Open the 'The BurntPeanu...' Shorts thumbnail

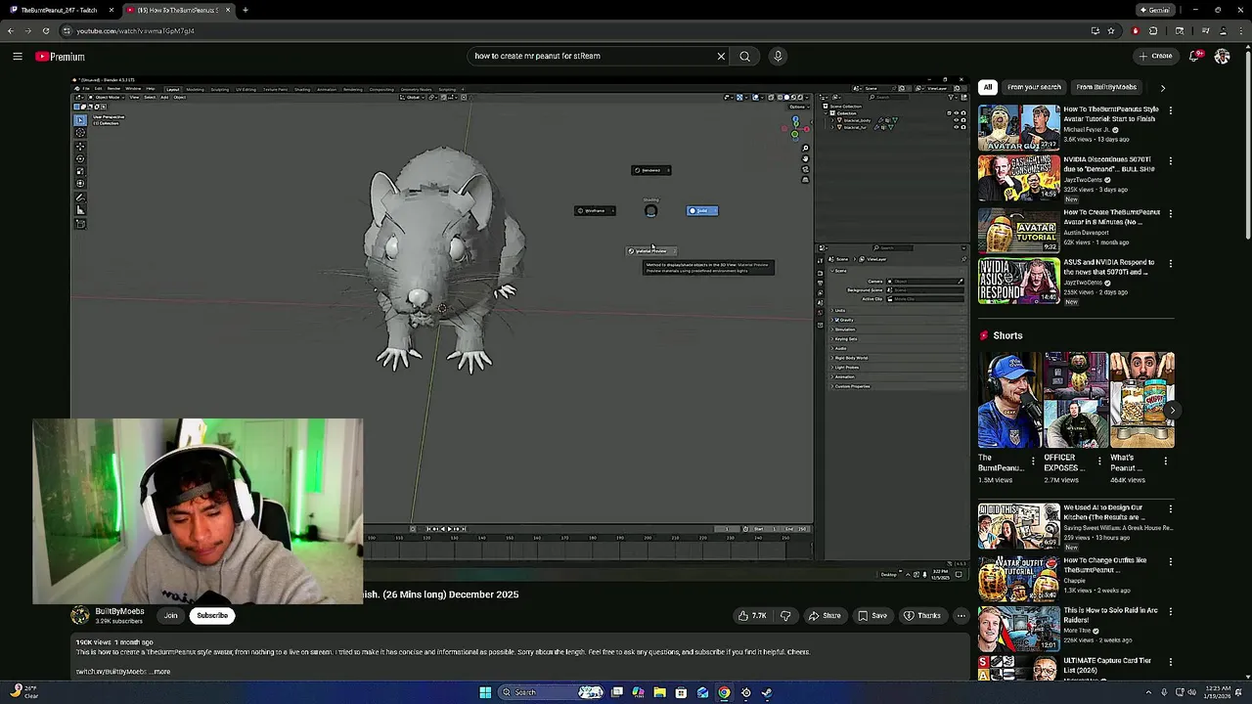(1009, 400)
